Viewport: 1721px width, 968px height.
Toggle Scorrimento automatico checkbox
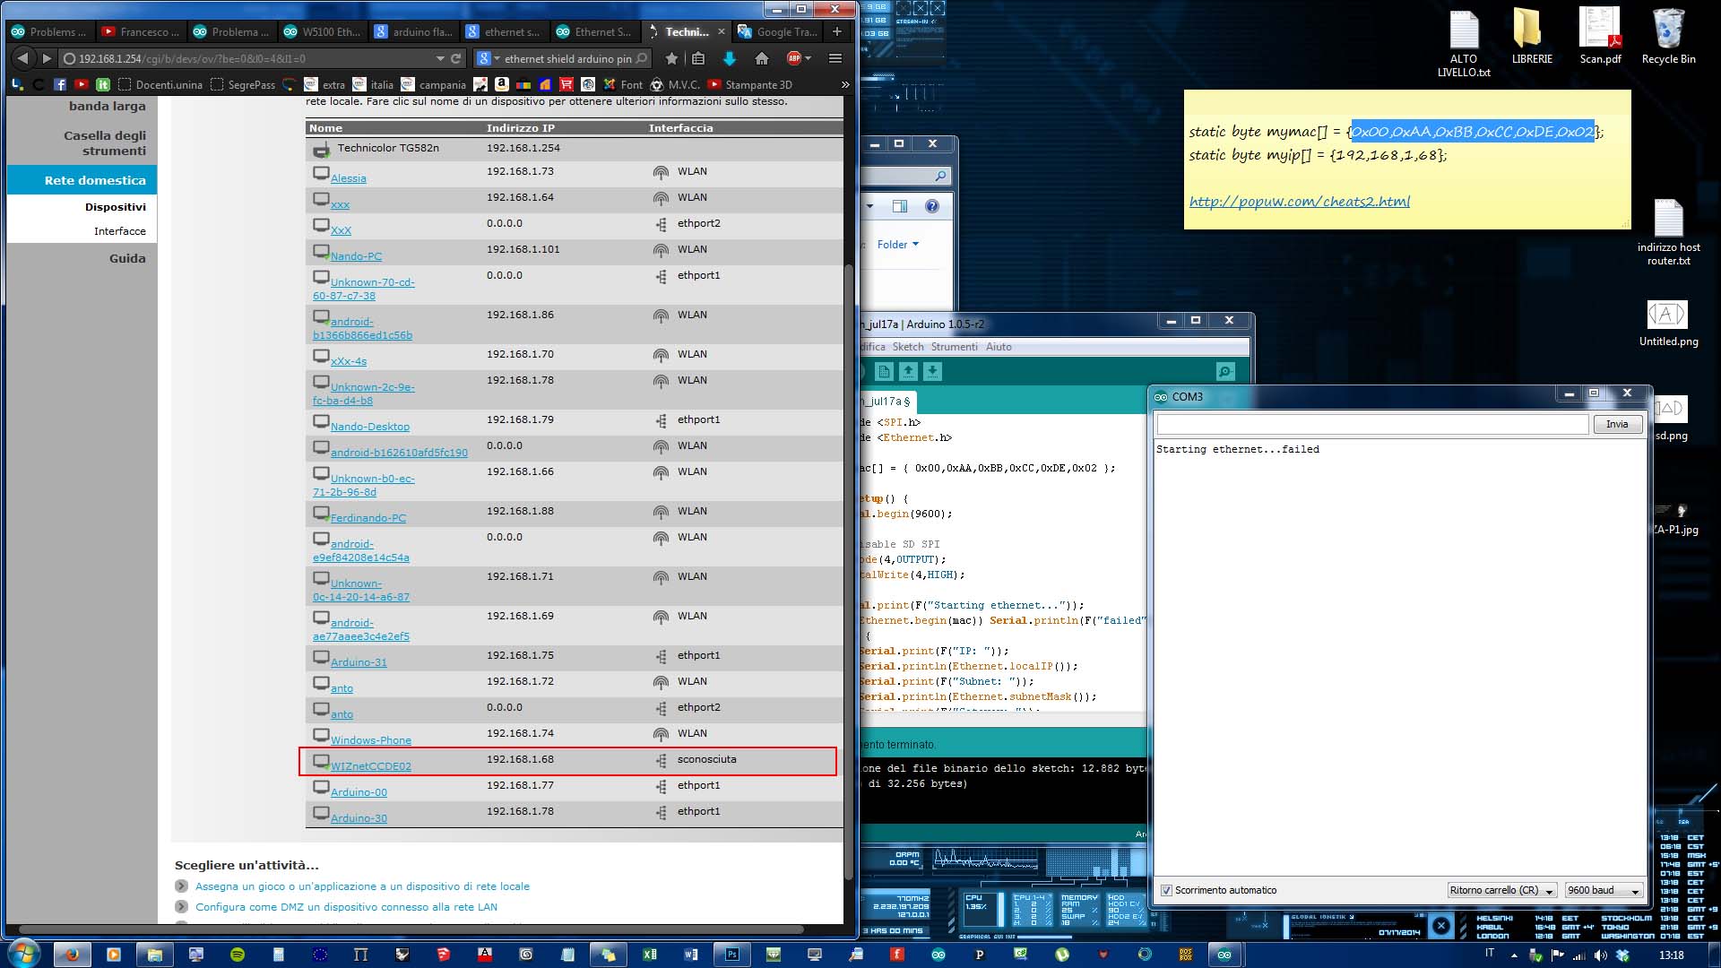tap(1166, 890)
